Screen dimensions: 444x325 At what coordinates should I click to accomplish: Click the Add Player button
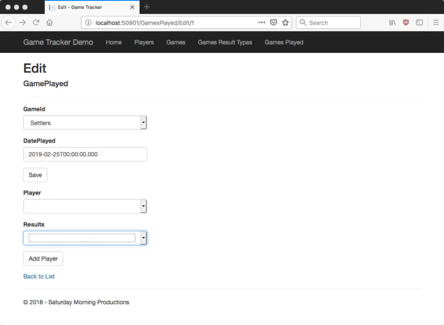[43, 259]
